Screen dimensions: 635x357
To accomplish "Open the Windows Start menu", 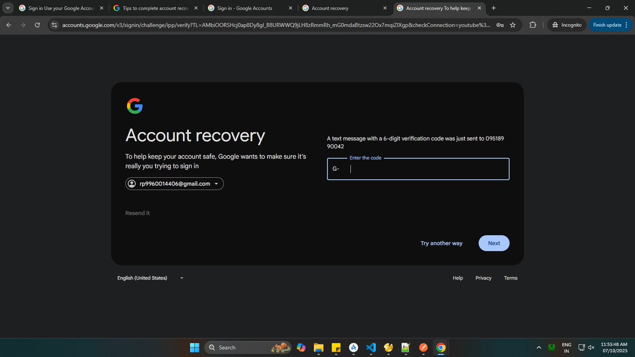I will (x=195, y=347).
